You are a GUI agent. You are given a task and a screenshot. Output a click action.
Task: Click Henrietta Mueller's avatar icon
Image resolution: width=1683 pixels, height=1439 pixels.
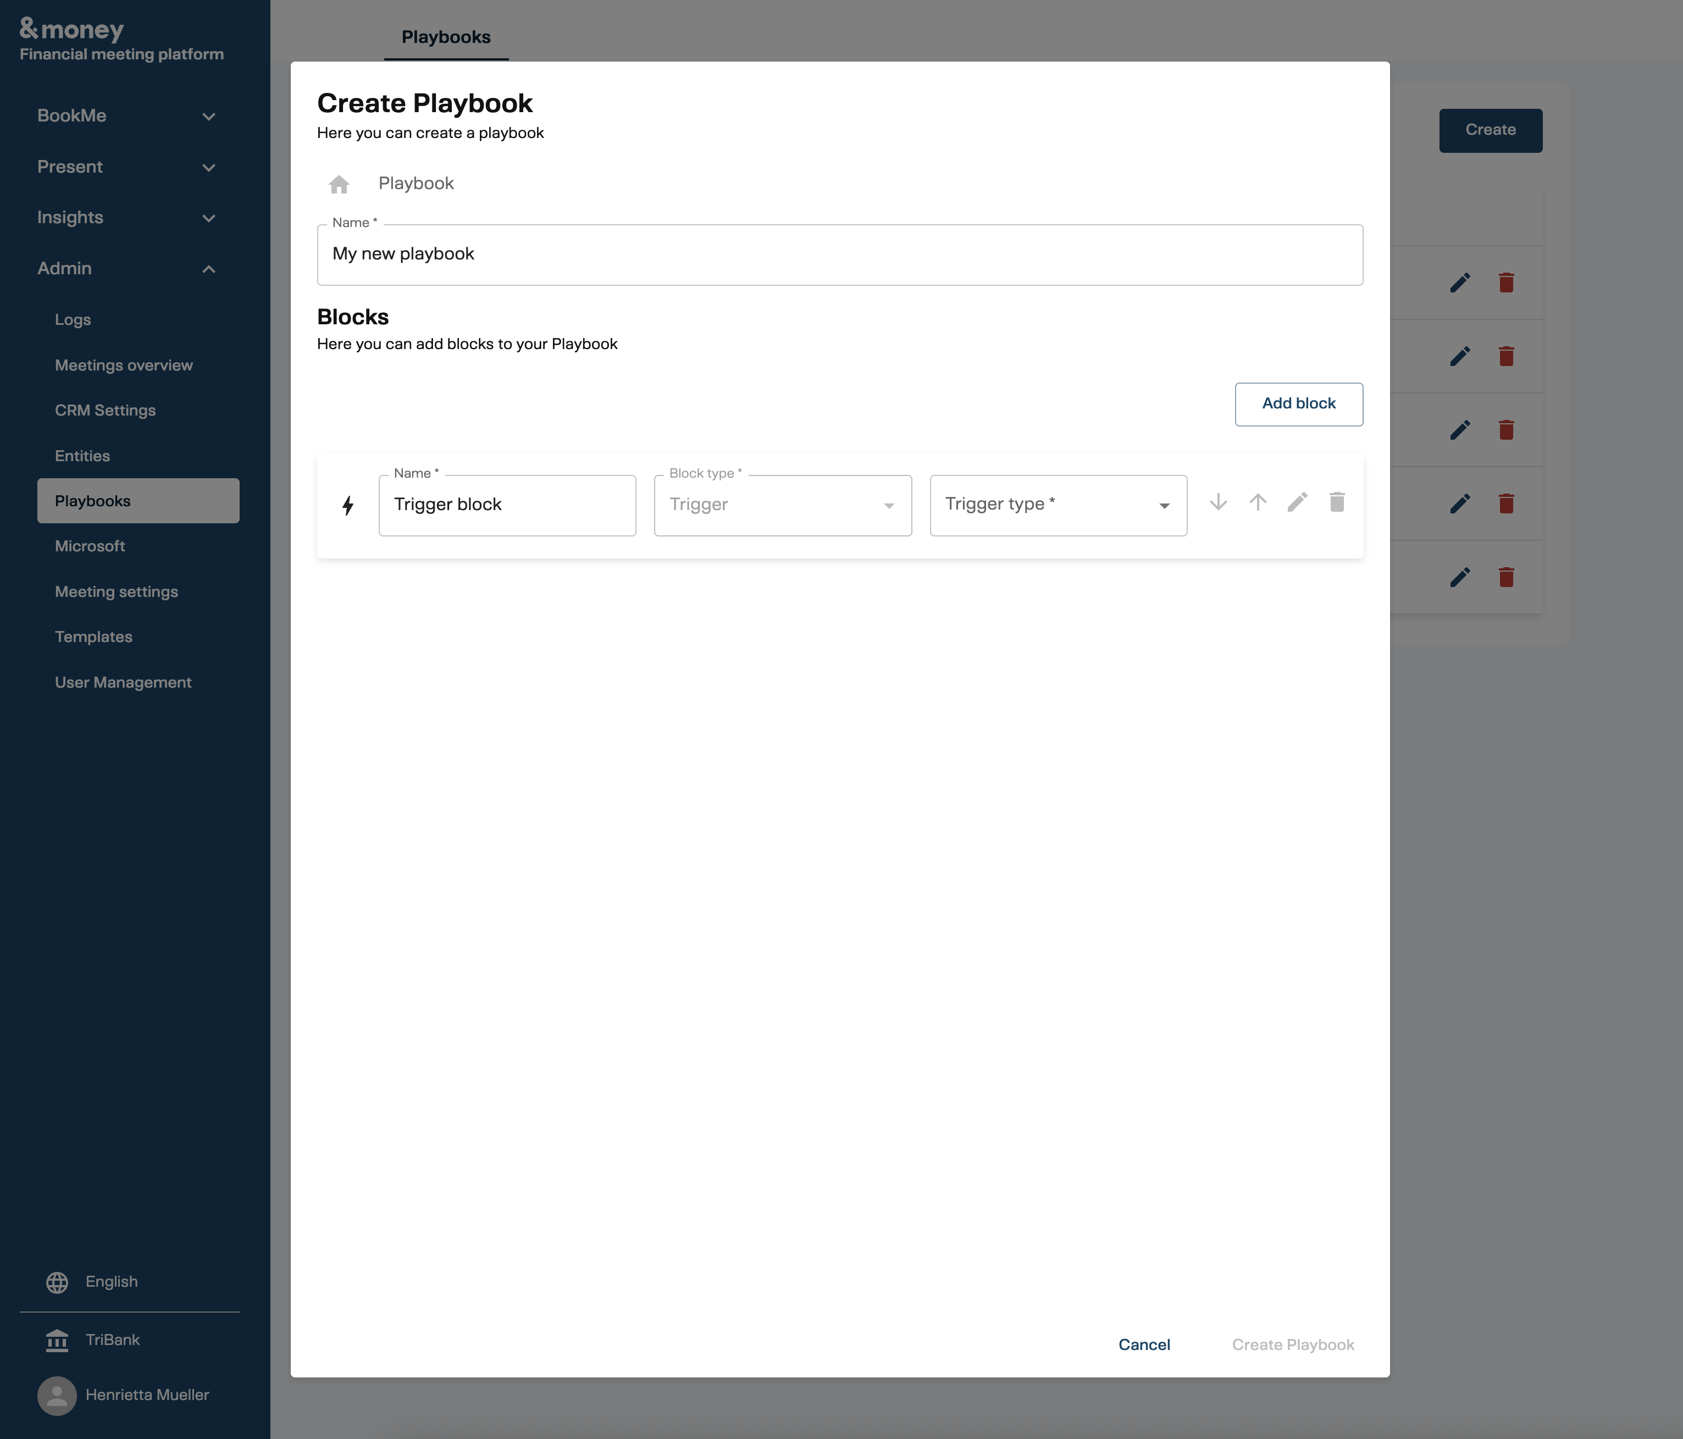(56, 1395)
